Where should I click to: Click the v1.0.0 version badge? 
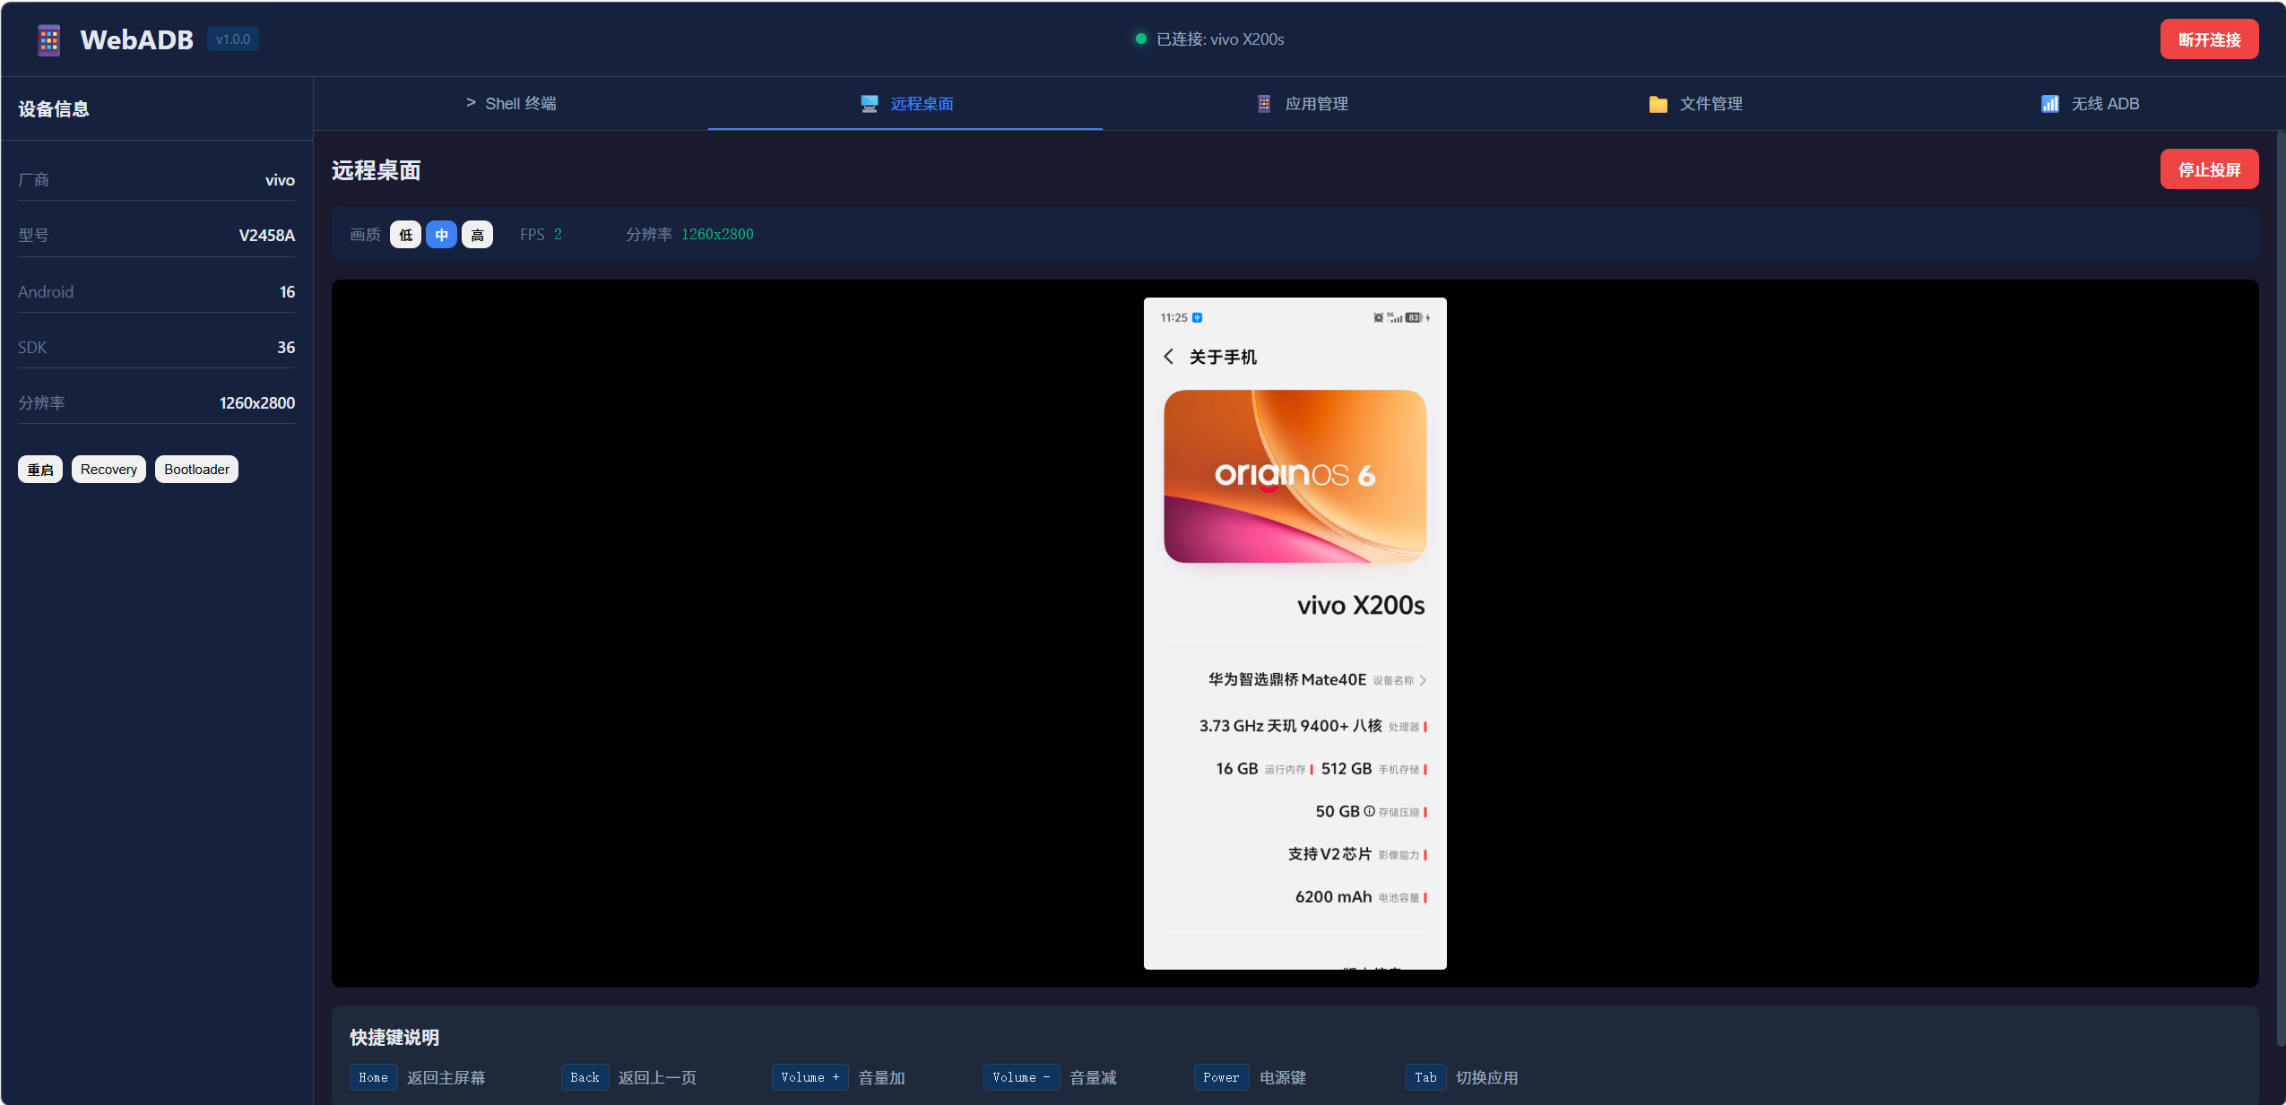pyautogui.click(x=233, y=39)
